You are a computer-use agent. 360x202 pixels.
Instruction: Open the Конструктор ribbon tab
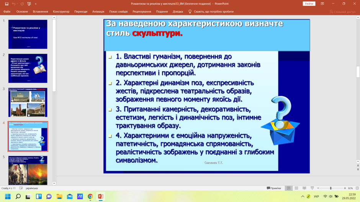point(61,11)
